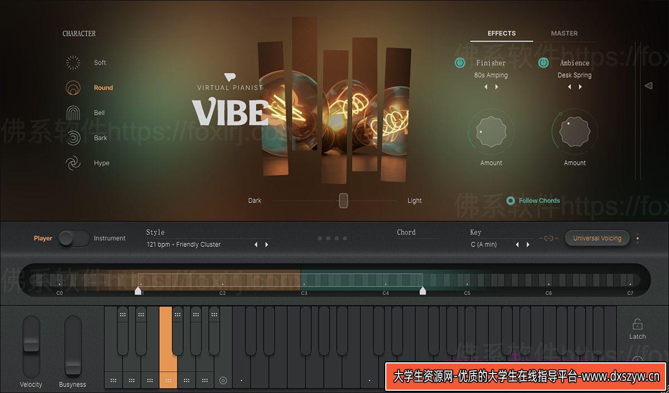Click the Follow Chords label

pos(539,201)
